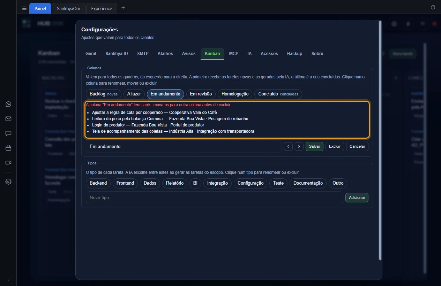441x286 pixels.
Task: Select the Em revisão column chip
Action: (x=201, y=94)
